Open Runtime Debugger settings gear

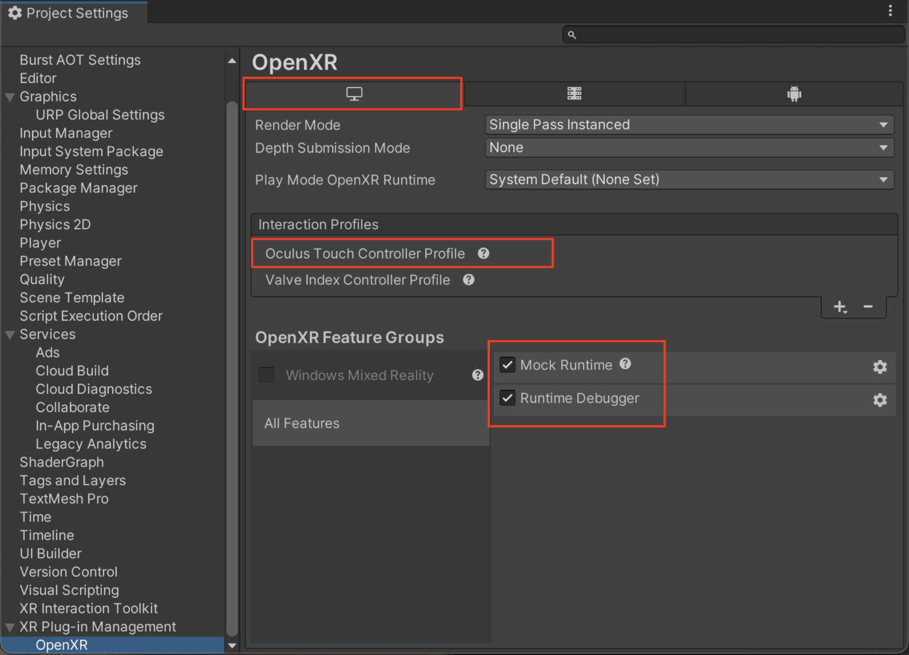(x=880, y=400)
